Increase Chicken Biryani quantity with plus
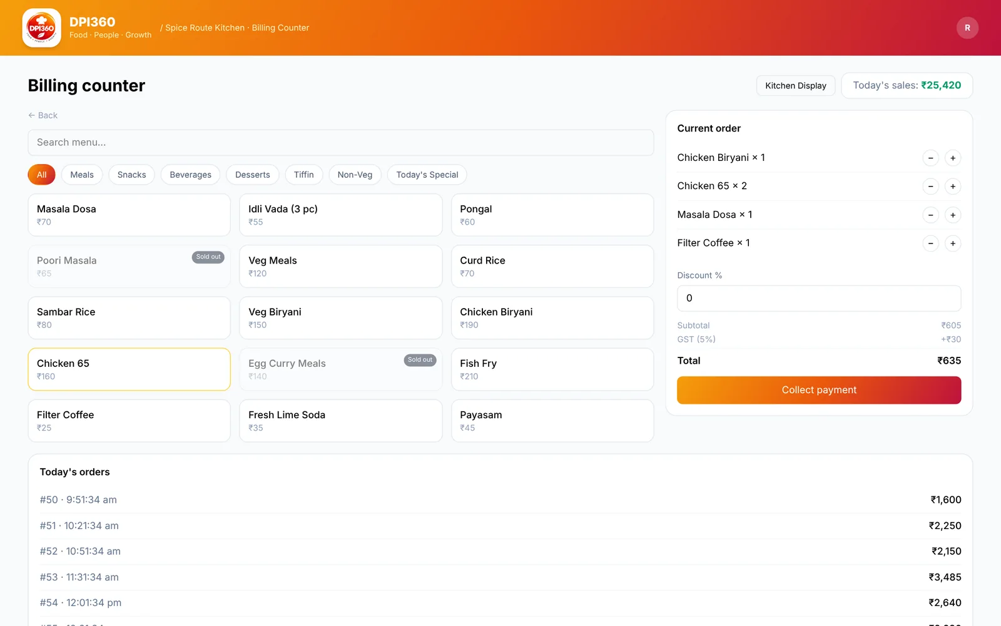Viewport: 1001px width, 626px height. 953,158
